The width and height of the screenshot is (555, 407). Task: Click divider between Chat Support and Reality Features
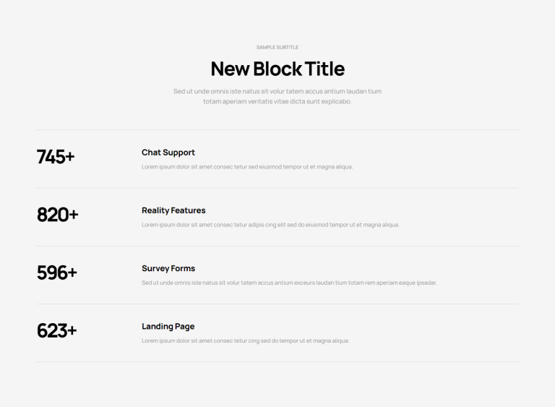(x=277, y=188)
